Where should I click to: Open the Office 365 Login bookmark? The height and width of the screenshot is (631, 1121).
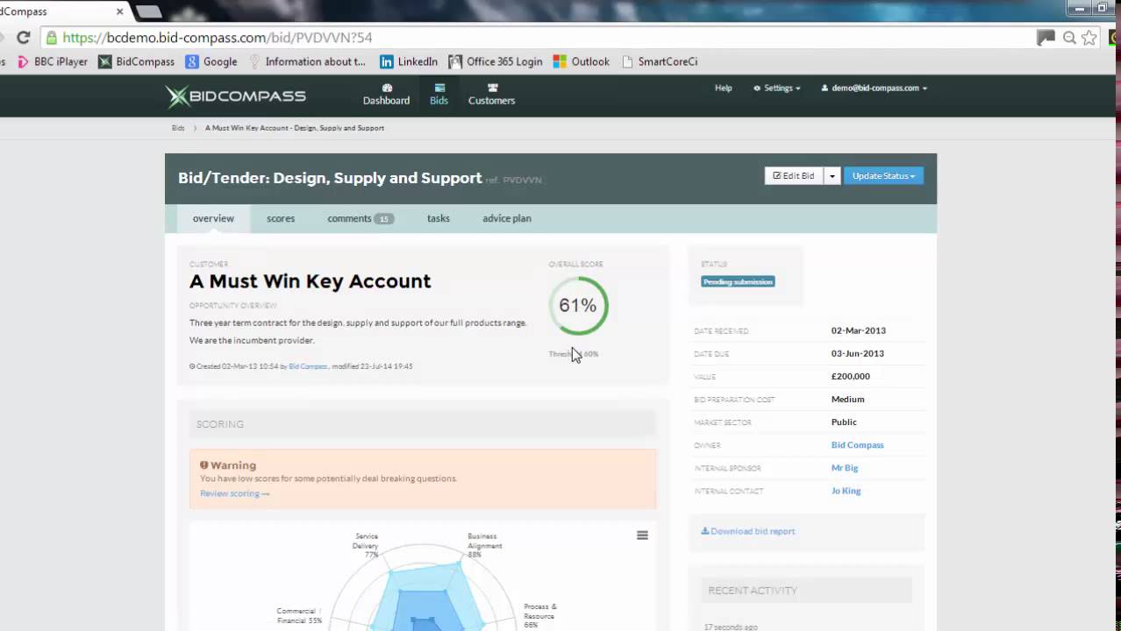(496, 61)
